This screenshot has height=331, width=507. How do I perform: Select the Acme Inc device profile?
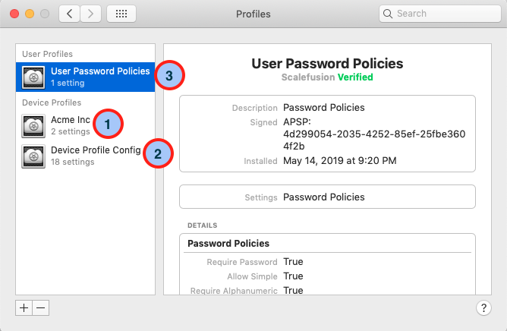[85, 125]
